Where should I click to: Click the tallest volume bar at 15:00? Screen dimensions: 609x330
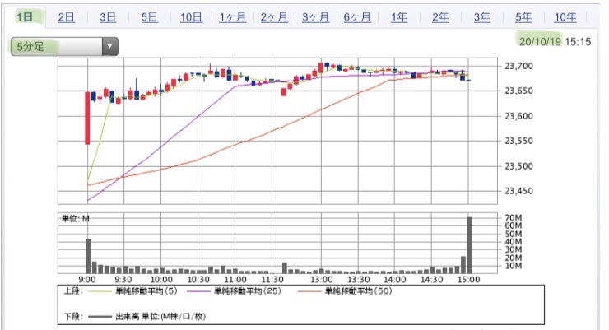469,245
